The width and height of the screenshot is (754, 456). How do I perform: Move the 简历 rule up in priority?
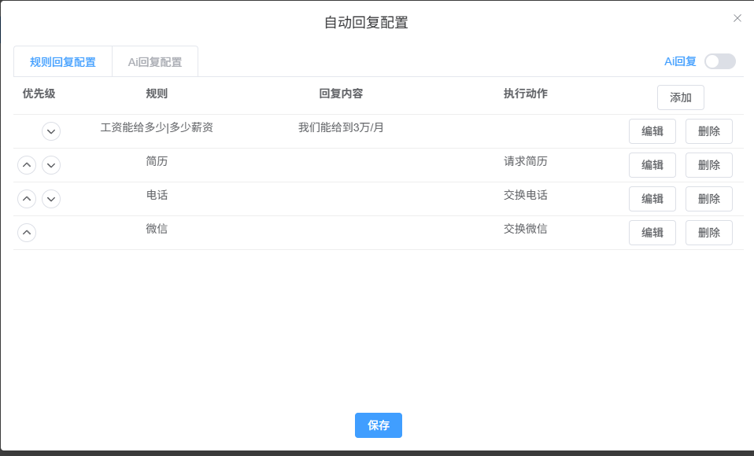click(x=27, y=165)
